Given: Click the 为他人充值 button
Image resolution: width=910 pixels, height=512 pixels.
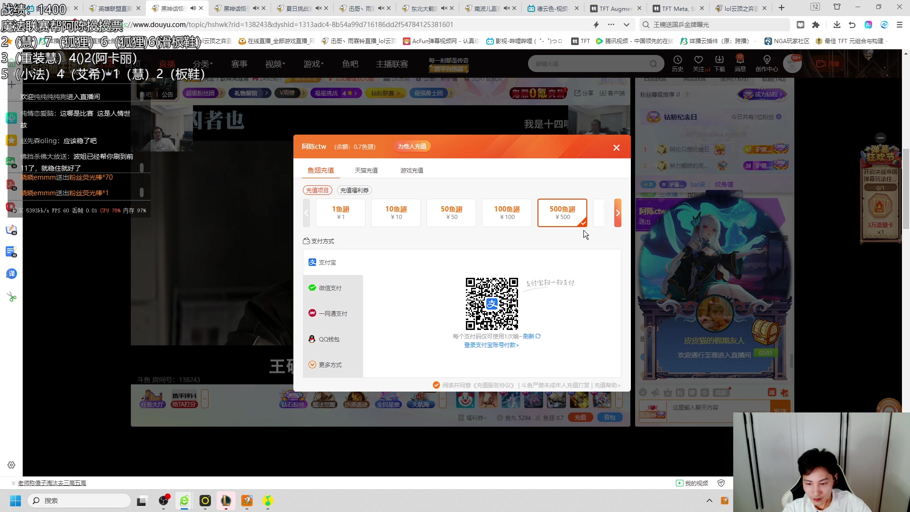Looking at the screenshot, I should point(411,146).
